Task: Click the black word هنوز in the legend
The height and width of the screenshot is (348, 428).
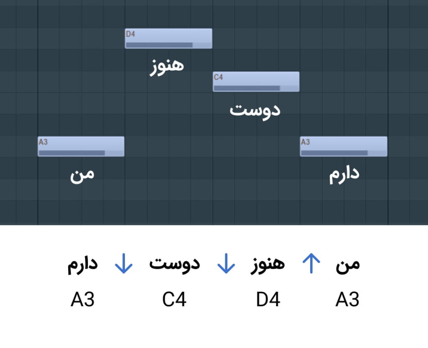Action: 268,265
